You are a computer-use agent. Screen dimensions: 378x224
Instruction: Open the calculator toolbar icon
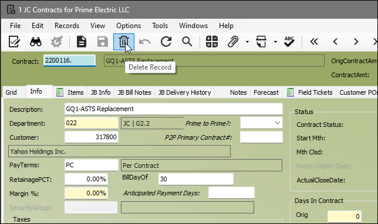coord(212,42)
